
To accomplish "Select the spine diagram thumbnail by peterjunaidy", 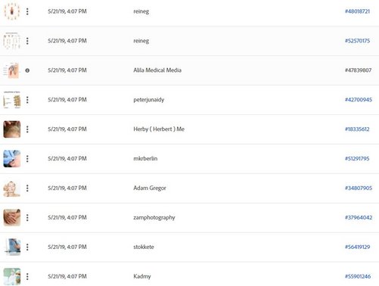I will point(12,100).
